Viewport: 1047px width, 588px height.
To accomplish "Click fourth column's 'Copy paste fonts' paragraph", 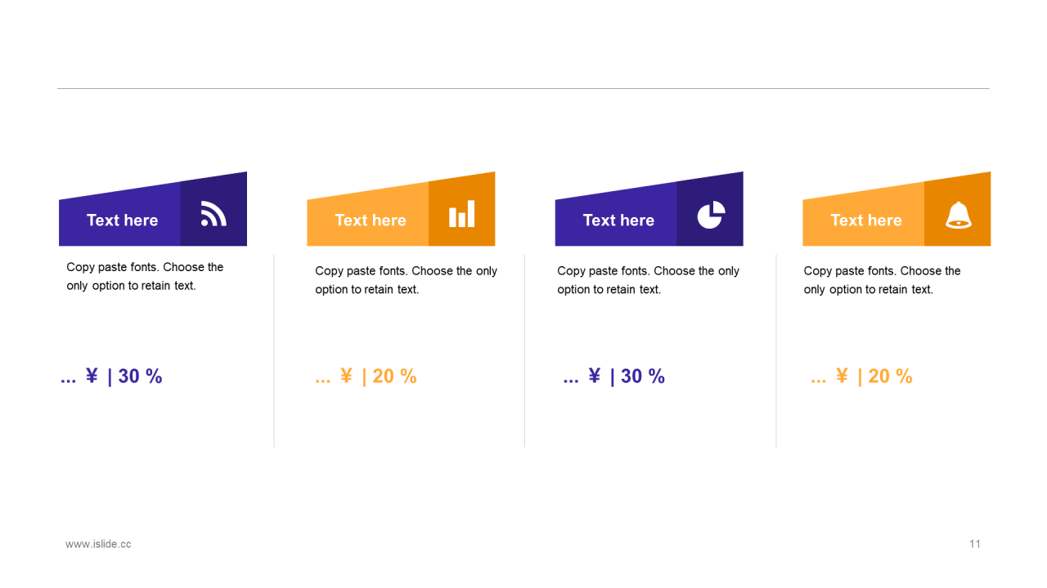I will tap(882, 280).
